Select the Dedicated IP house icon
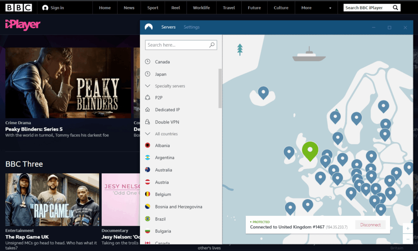The height and width of the screenshot is (251, 418). pyautogui.click(x=147, y=110)
